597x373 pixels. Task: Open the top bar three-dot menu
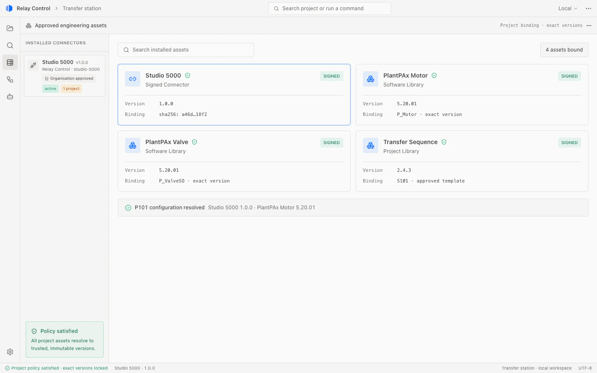(588, 9)
